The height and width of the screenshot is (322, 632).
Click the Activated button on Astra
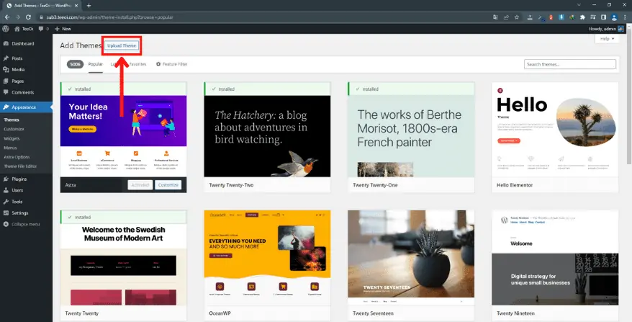pos(140,185)
